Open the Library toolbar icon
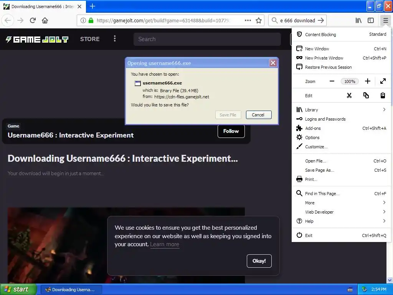The height and width of the screenshot is (295, 393). (358, 21)
